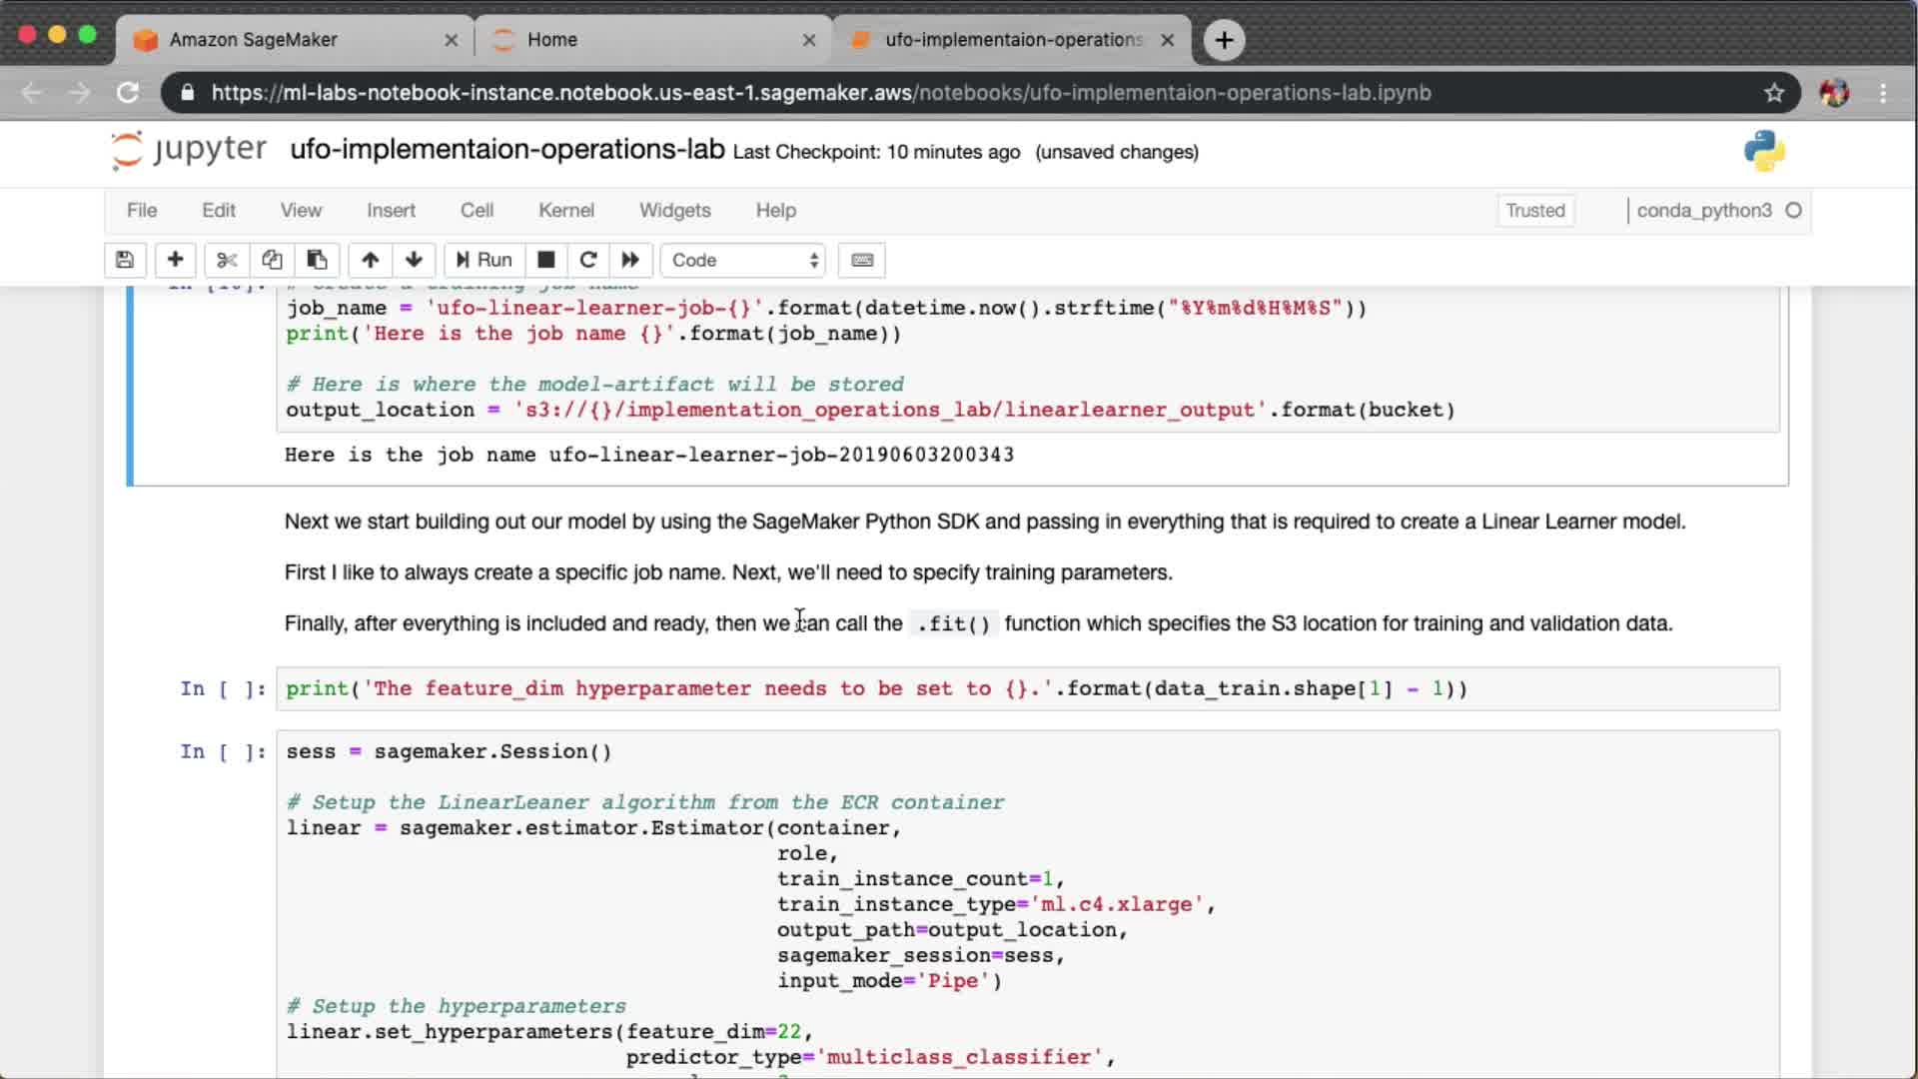The height and width of the screenshot is (1079, 1918).
Task: Open the Widgets menu
Action: [x=674, y=210]
